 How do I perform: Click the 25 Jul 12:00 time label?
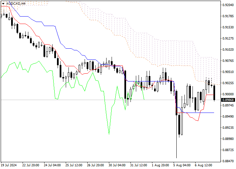pyautogui.click(x=74, y=165)
